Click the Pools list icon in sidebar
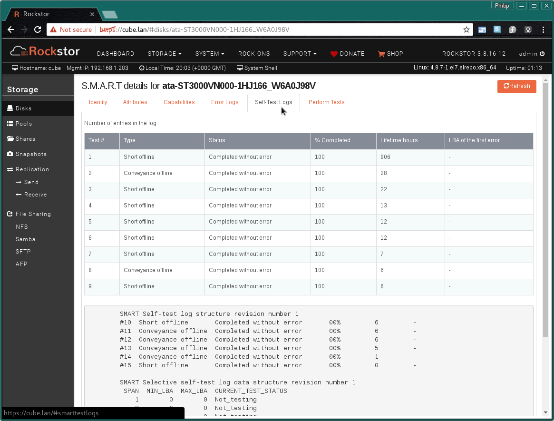Screen dimensions: 554x421 click(10, 123)
